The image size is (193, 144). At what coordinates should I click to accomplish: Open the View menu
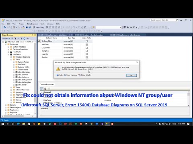point(14,24)
